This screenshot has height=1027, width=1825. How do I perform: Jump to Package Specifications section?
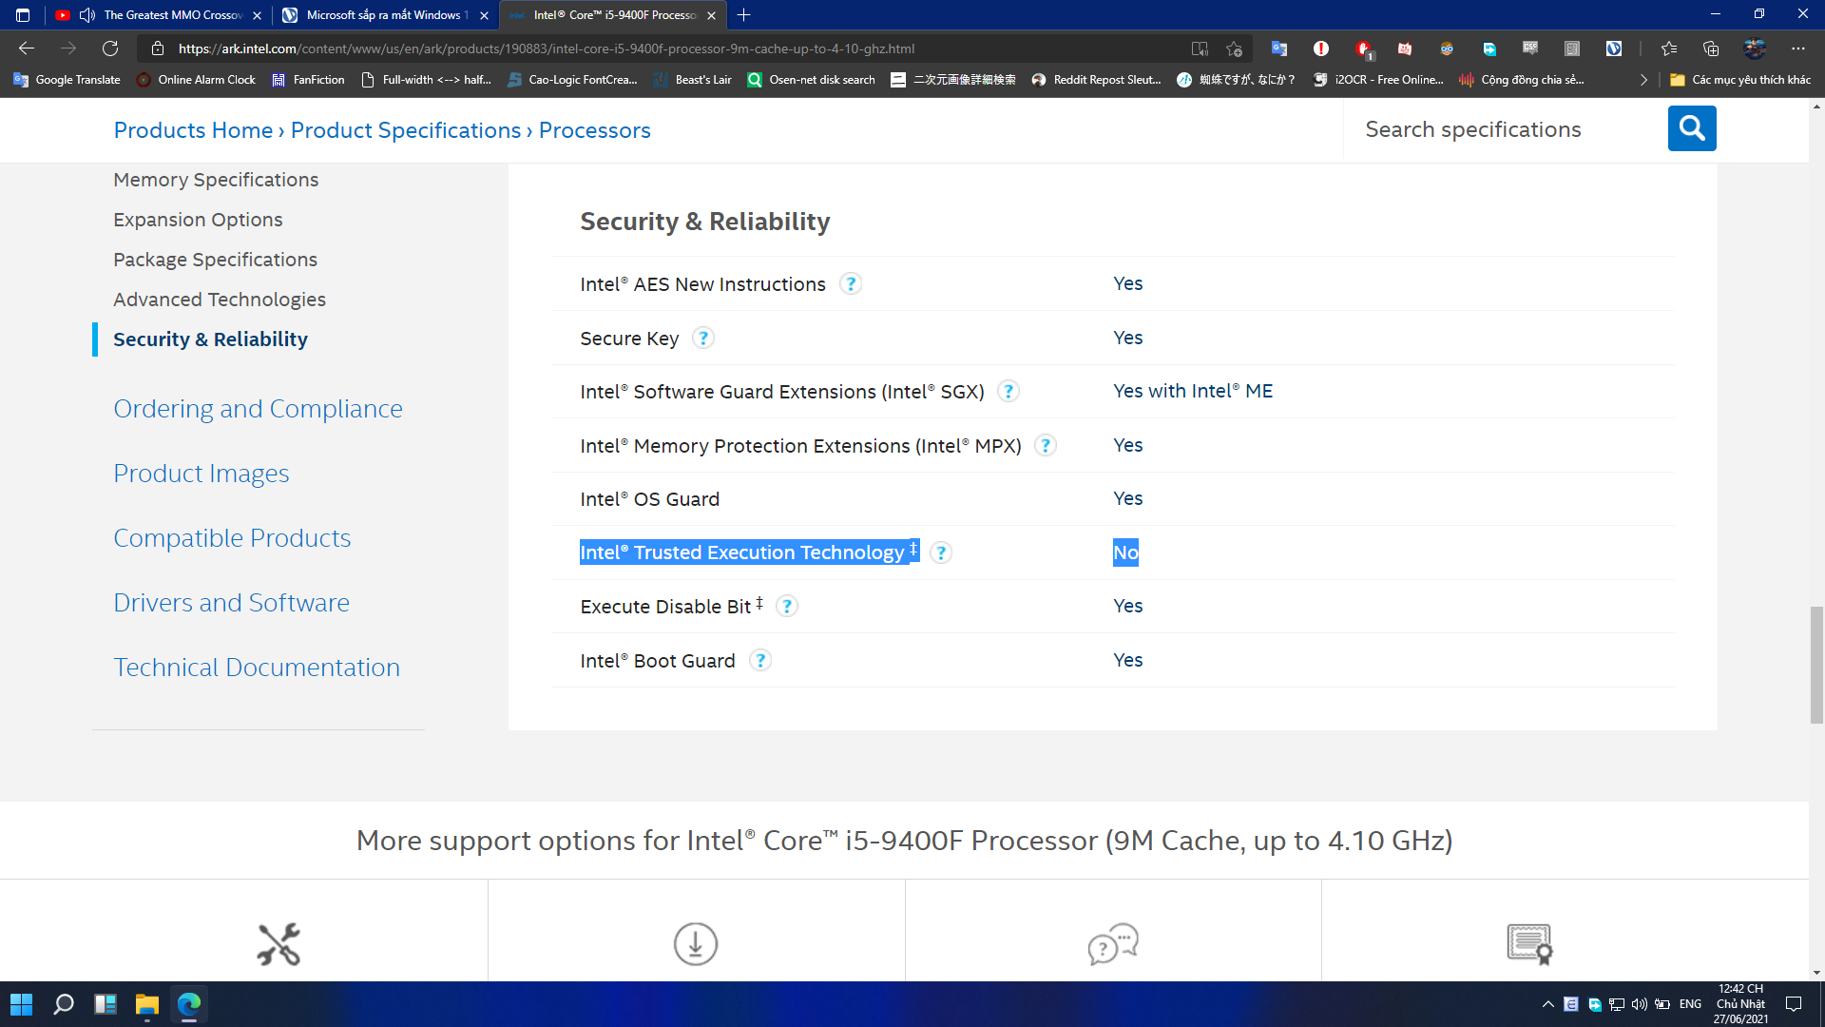click(215, 260)
